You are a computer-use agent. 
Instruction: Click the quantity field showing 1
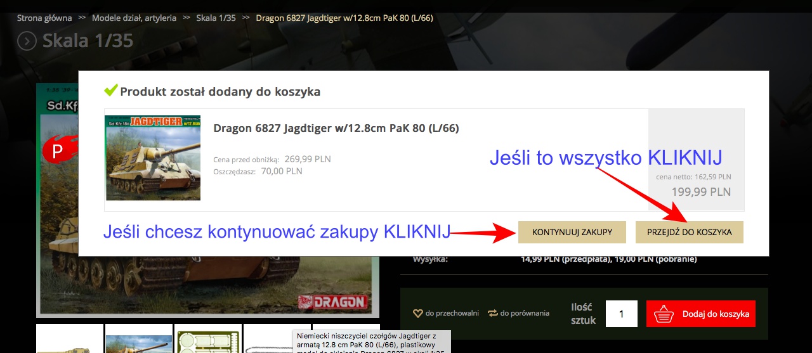click(x=621, y=314)
